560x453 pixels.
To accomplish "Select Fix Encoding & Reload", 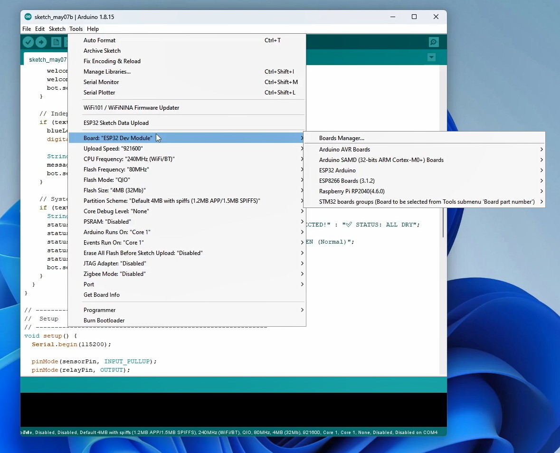I will [187, 61].
